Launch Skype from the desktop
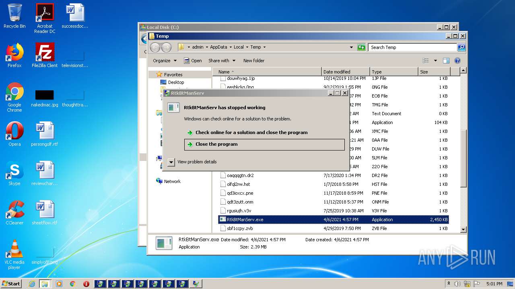The width and height of the screenshot is (515, 289). (x=14, y=173)
